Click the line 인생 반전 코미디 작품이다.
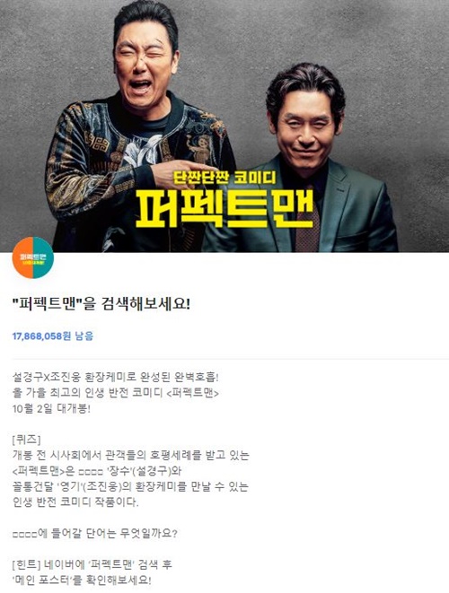Viewport: 449px width, 593px height. 75,502
